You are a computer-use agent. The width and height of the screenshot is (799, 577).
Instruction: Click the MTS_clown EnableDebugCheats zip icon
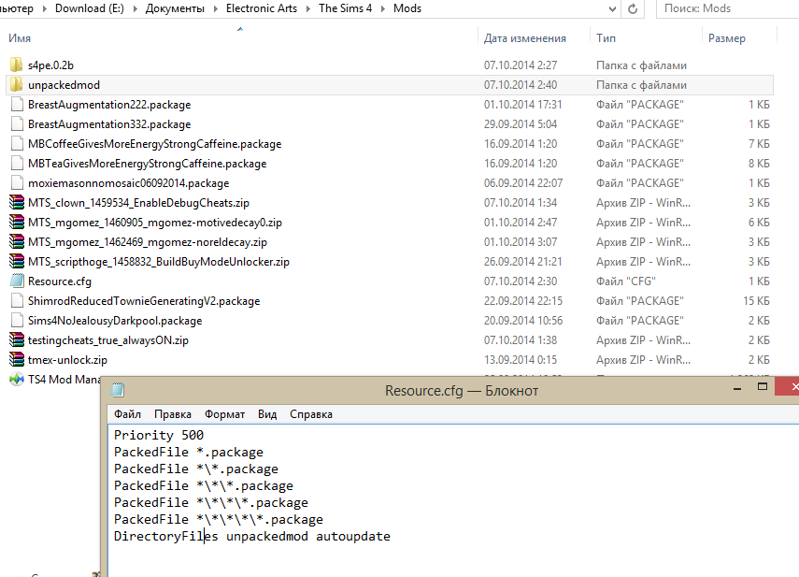17,202
